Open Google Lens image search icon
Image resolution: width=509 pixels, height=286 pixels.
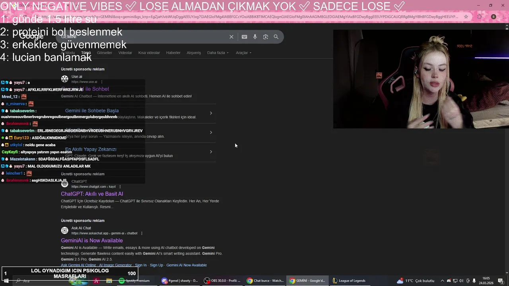click(x=266, y=37)
